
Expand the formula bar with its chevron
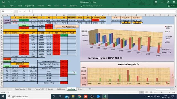click(175, 11)
